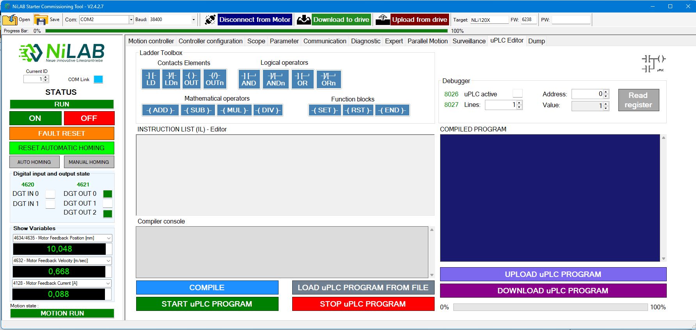
Task: Expand the Baud rate dropdown
Action: pos(194,20)
